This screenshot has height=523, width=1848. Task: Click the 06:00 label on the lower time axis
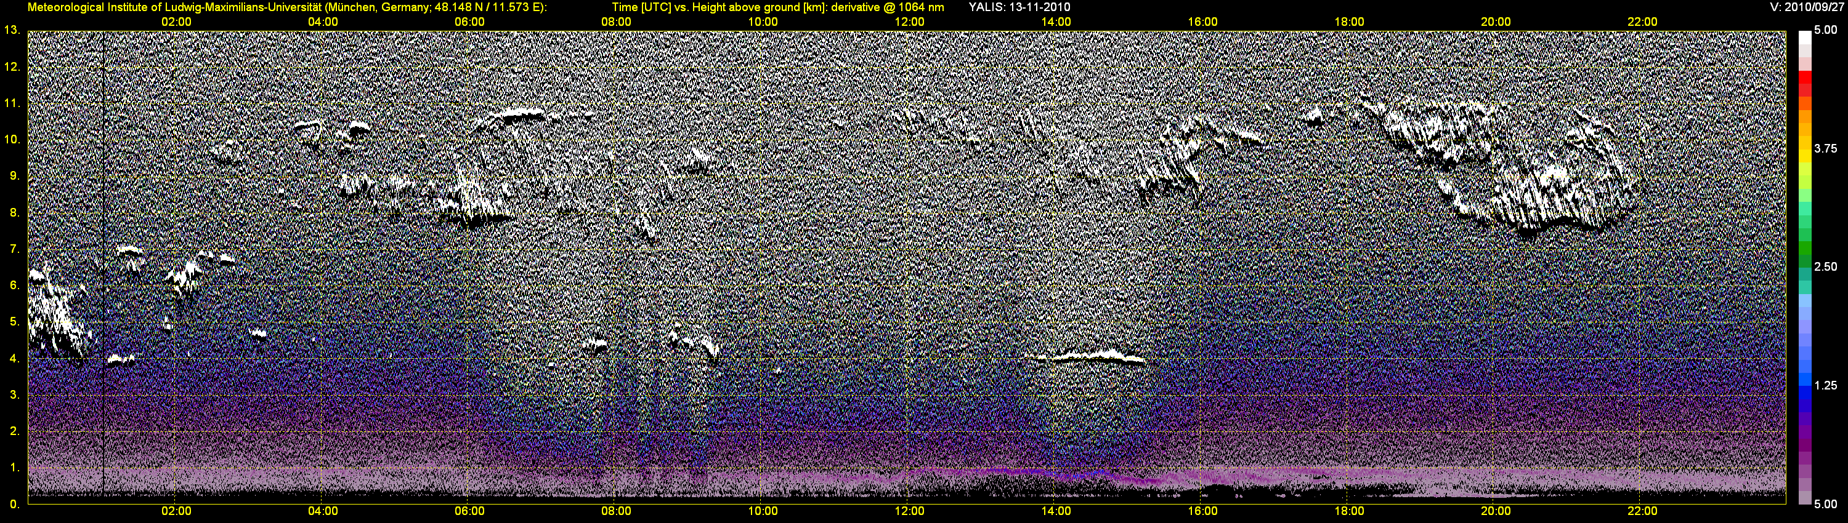(x=469, y=511)
